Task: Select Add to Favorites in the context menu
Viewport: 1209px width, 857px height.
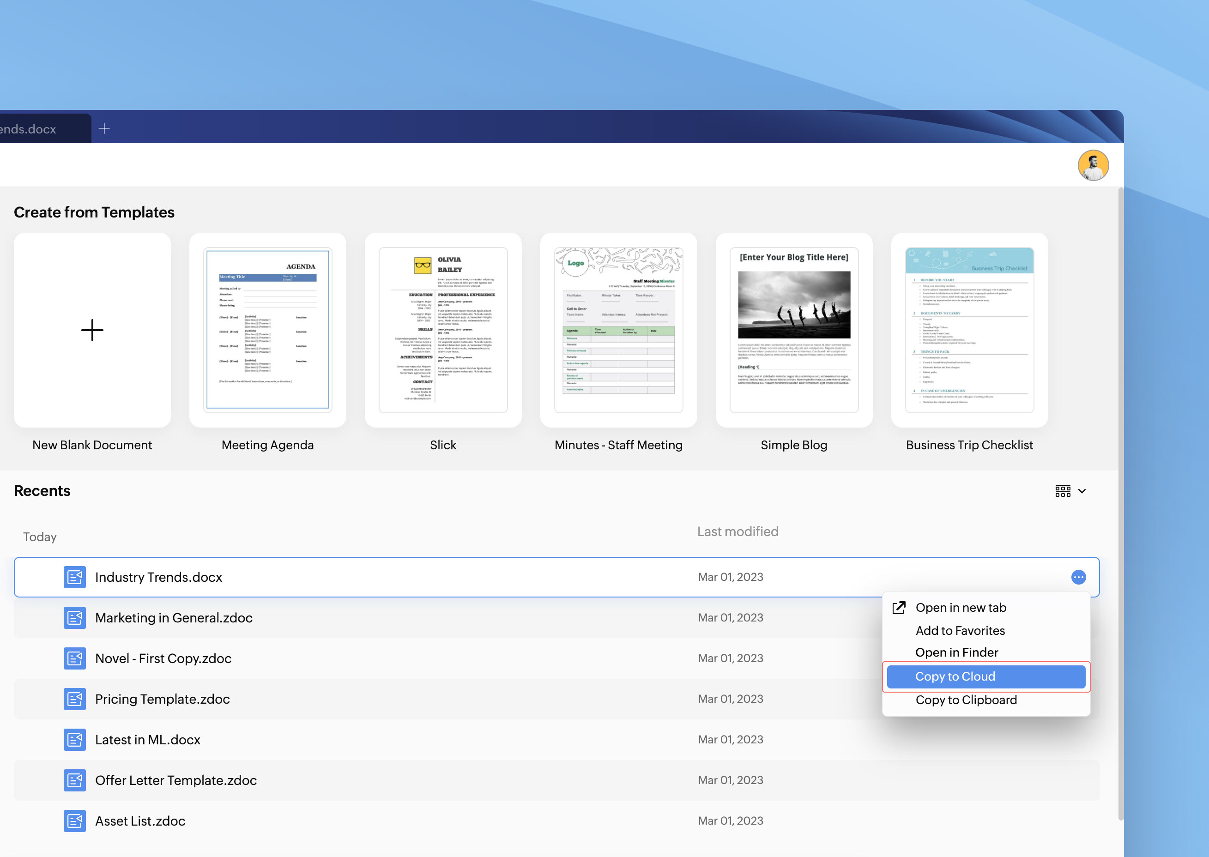Action: pos(960,631)
